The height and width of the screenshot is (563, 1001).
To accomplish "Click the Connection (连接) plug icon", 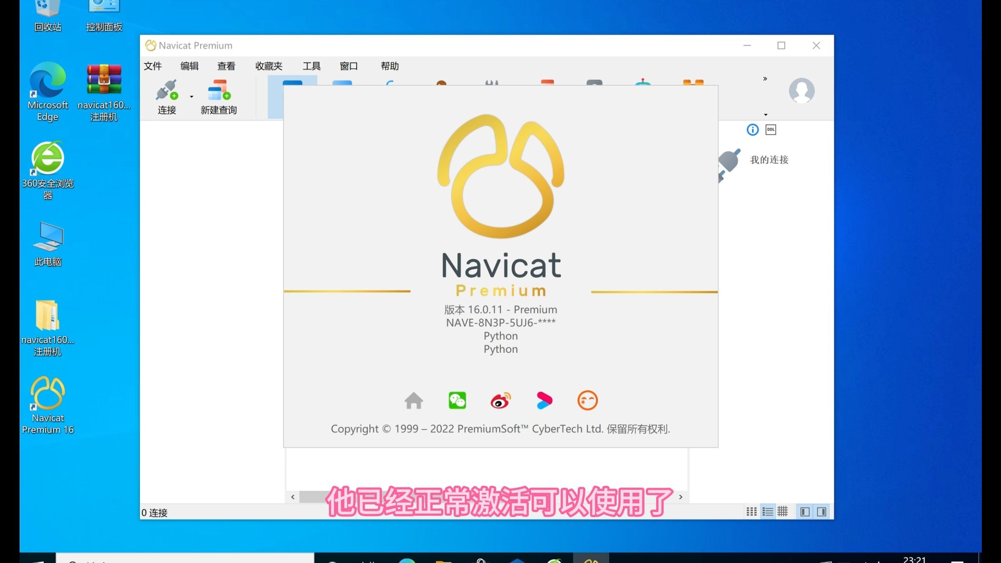I will [x=167, y=97].
